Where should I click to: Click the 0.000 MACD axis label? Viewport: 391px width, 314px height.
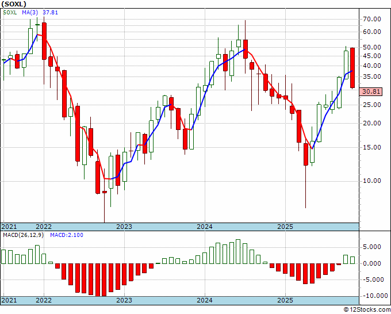point(372,263)
